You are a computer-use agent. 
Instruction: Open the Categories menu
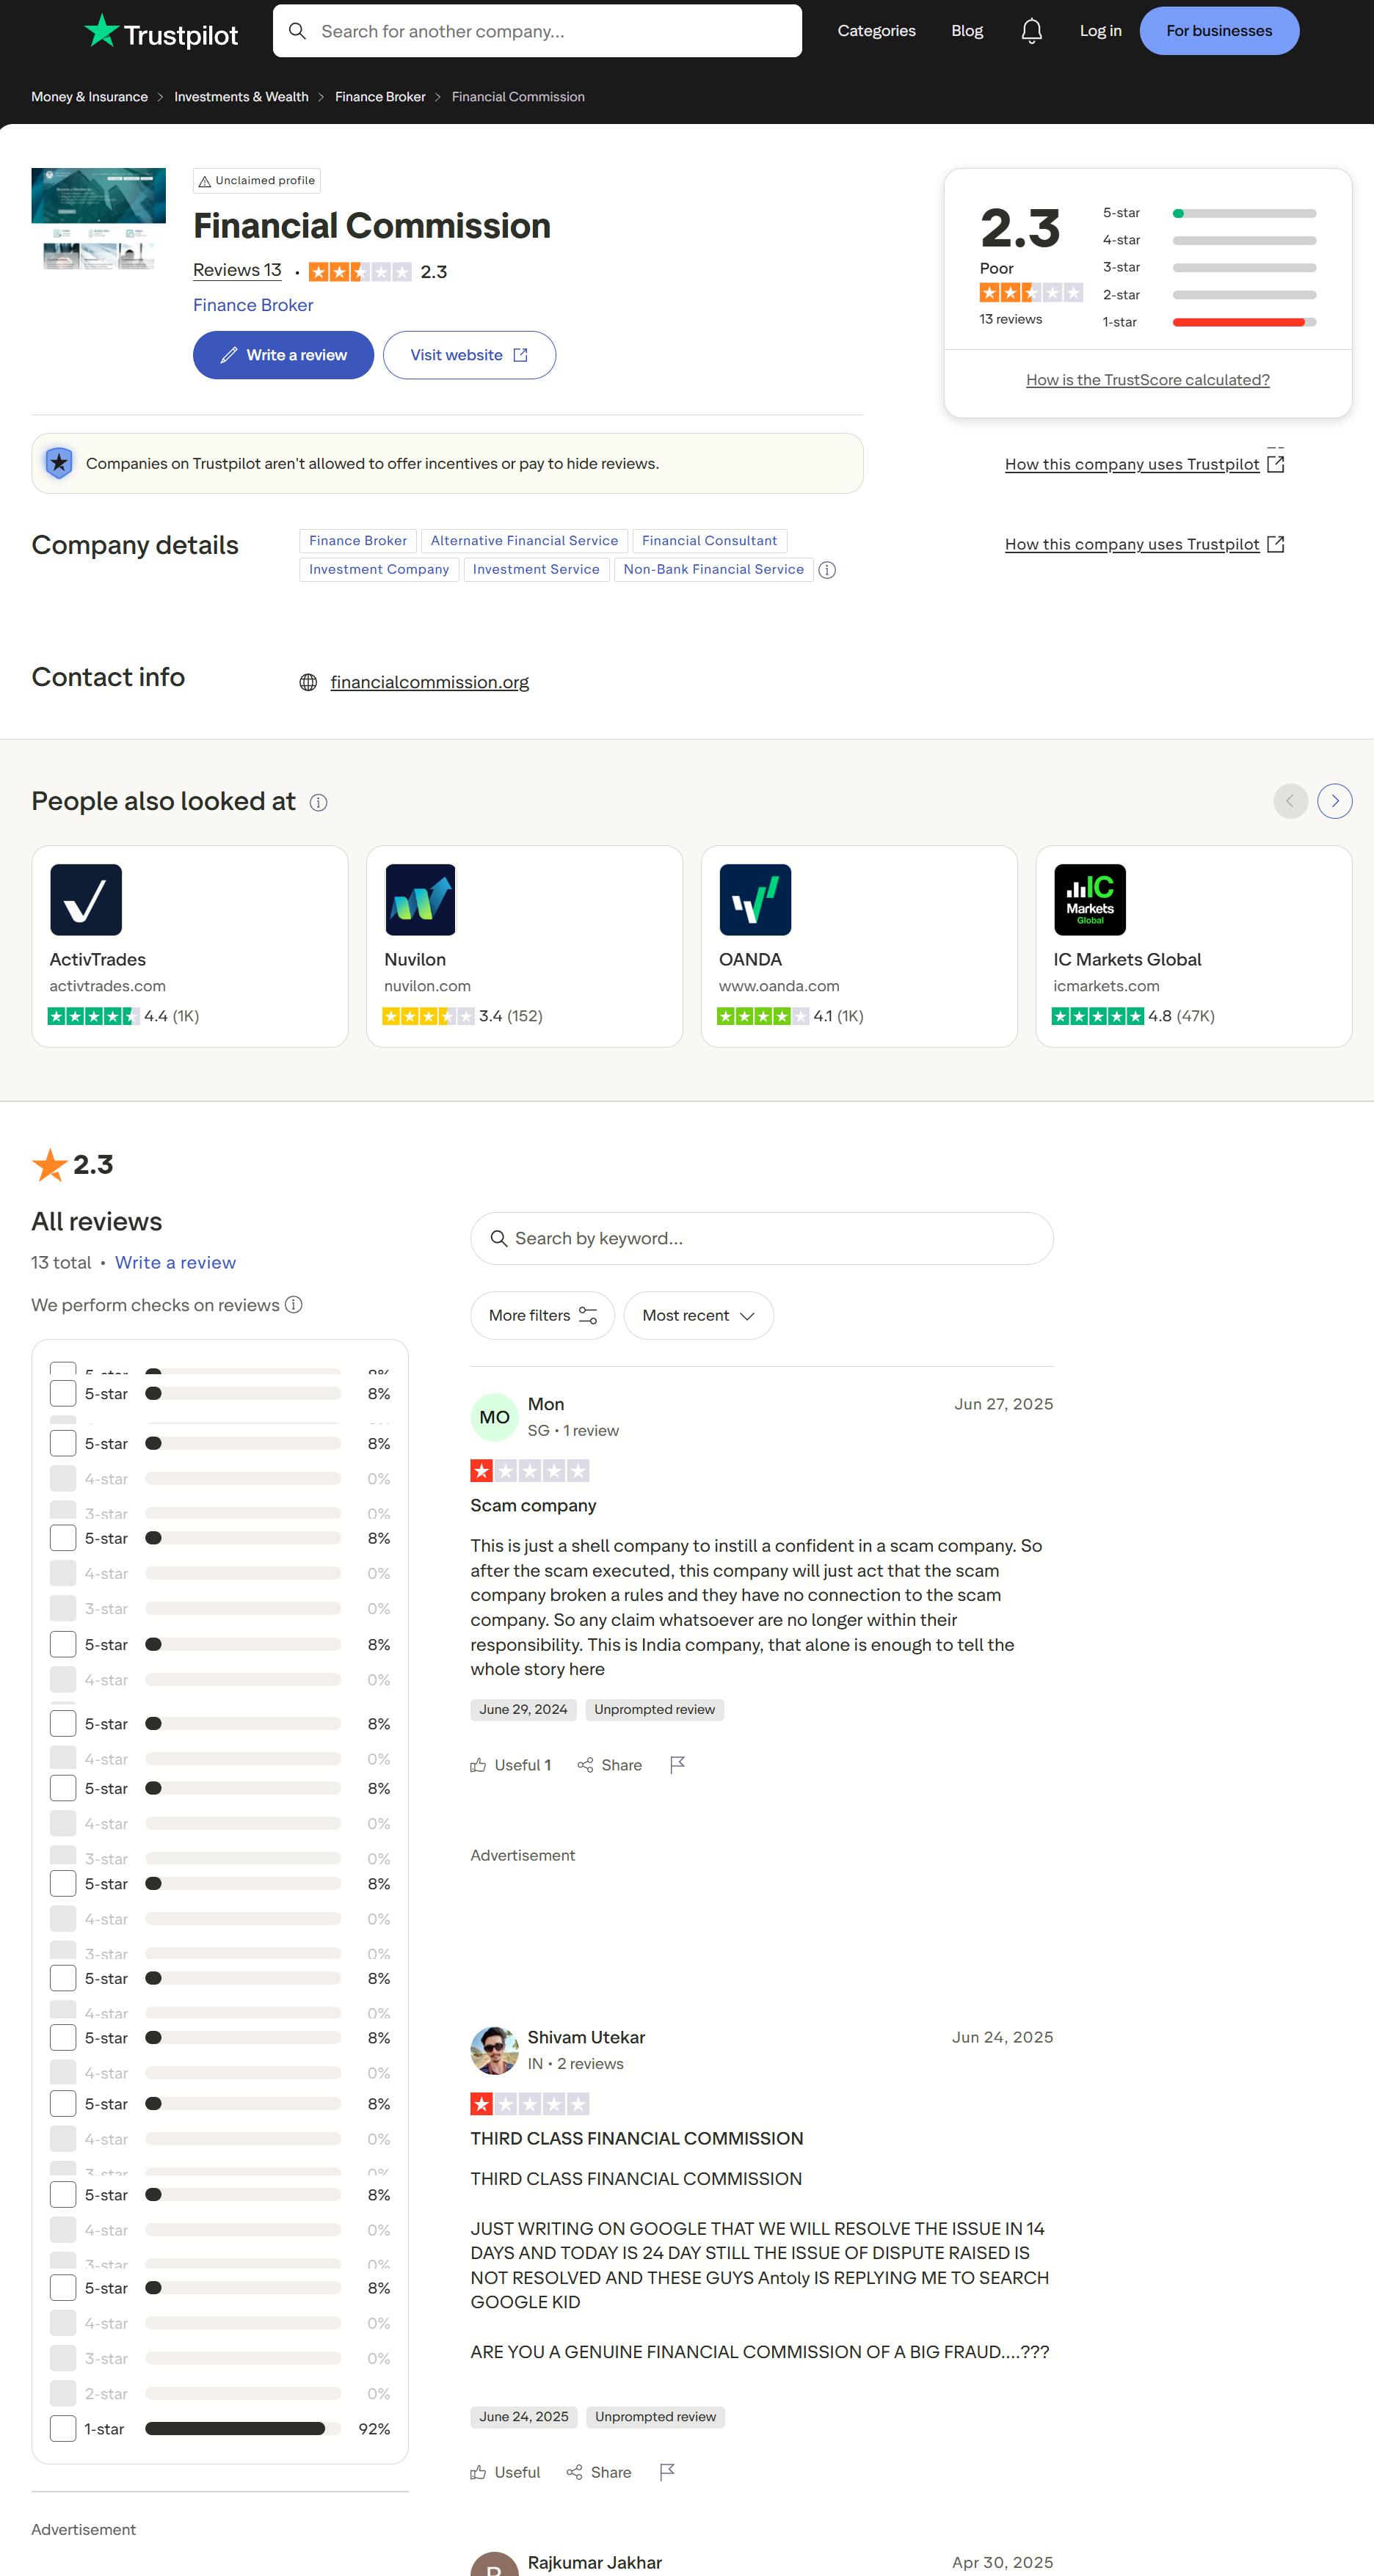tap(876, 31)
